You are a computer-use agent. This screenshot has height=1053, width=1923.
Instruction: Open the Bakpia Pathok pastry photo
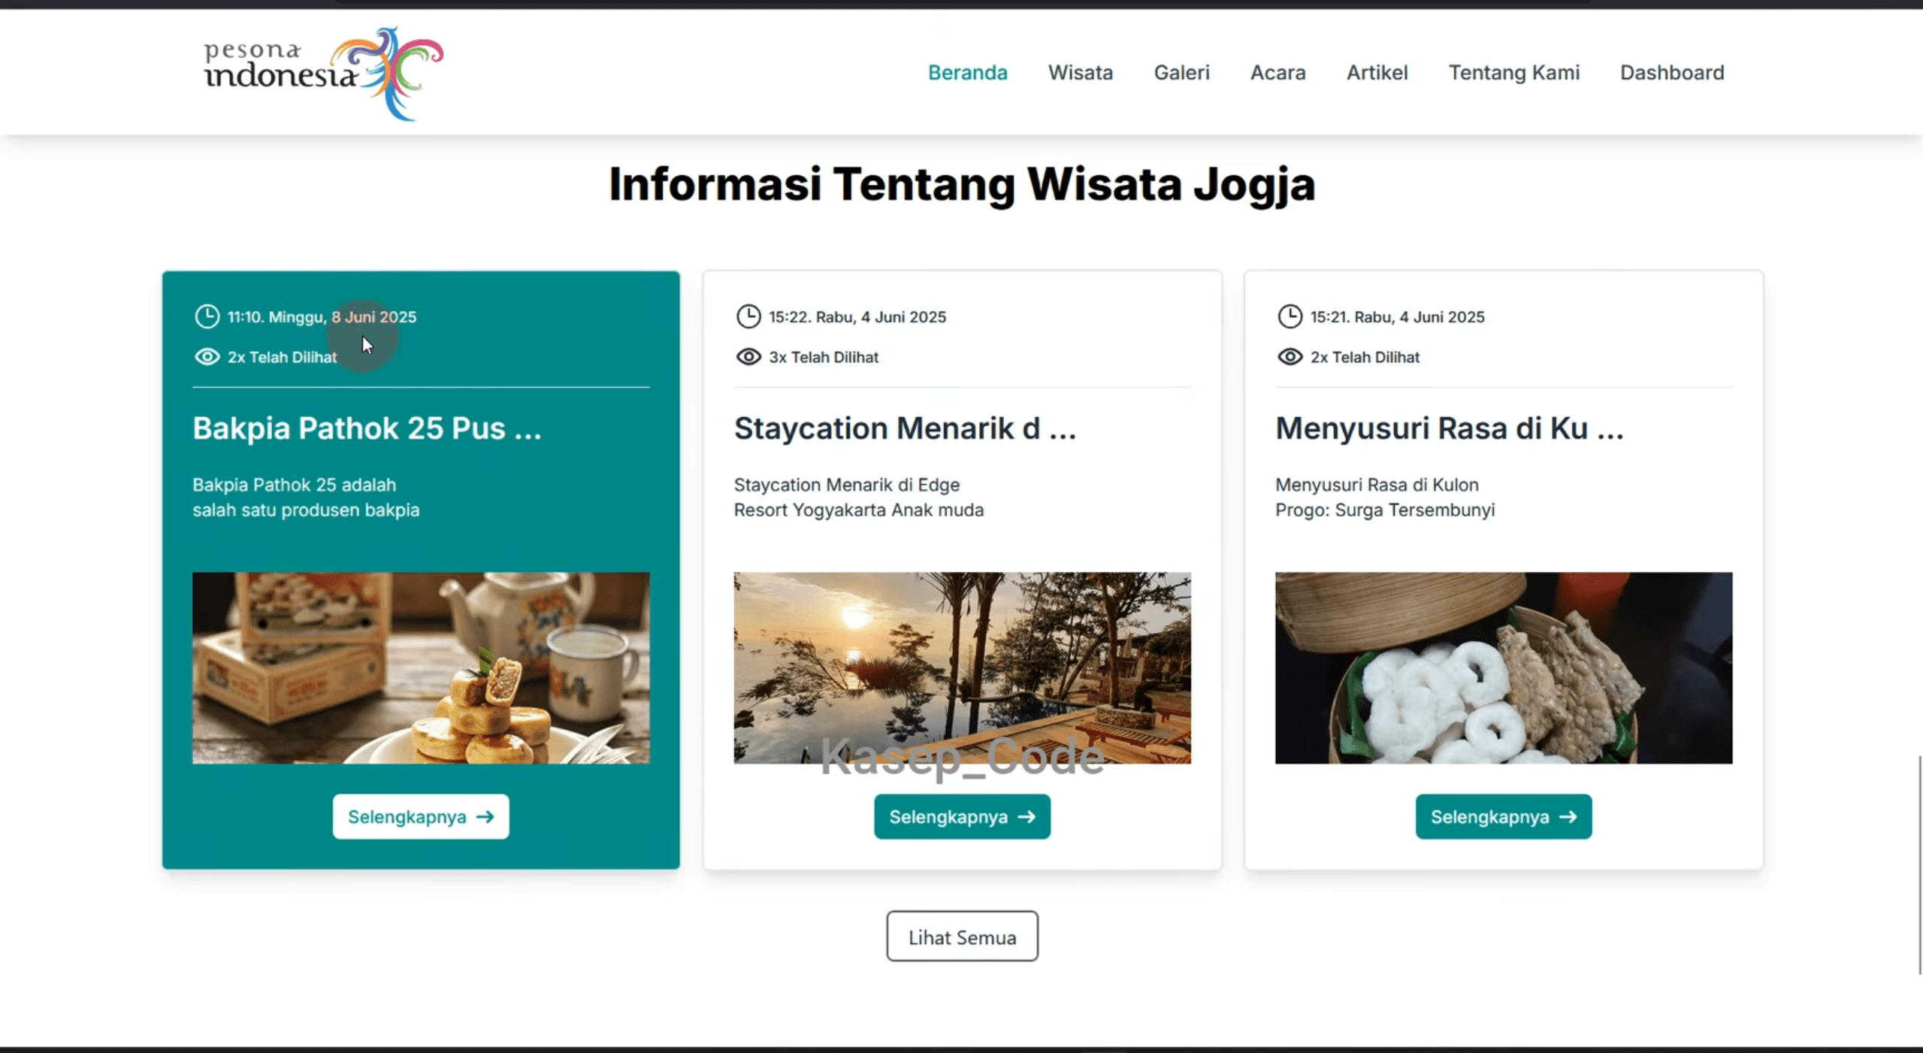421,668
